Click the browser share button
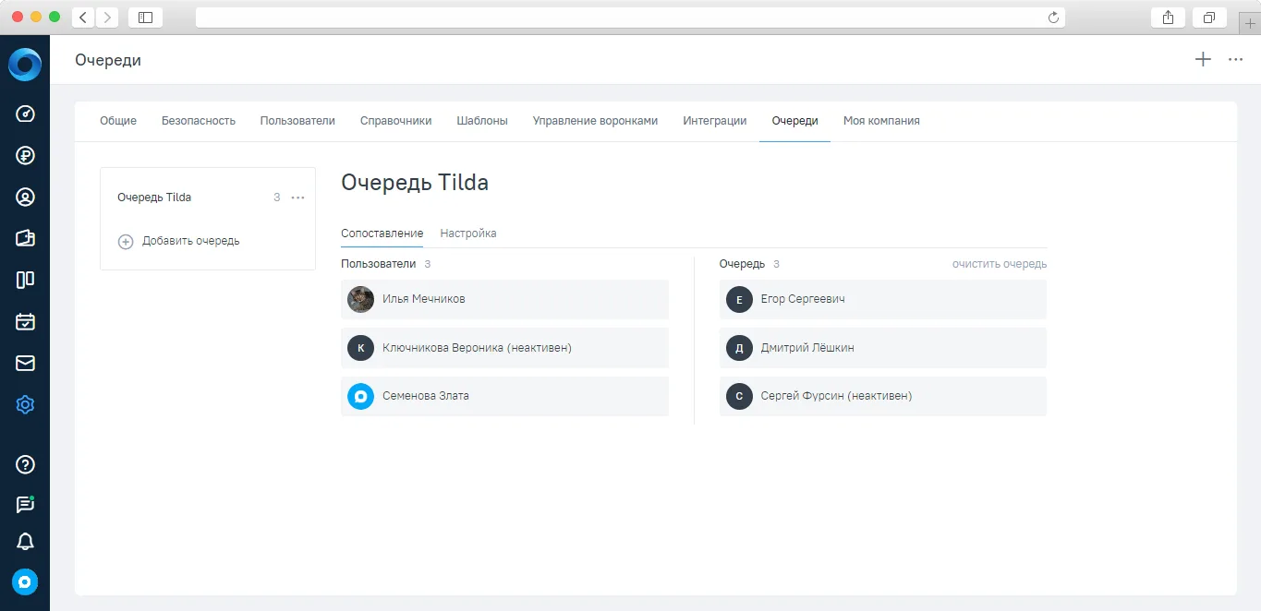1261x611 pixels. click(x=1169, y=17)
